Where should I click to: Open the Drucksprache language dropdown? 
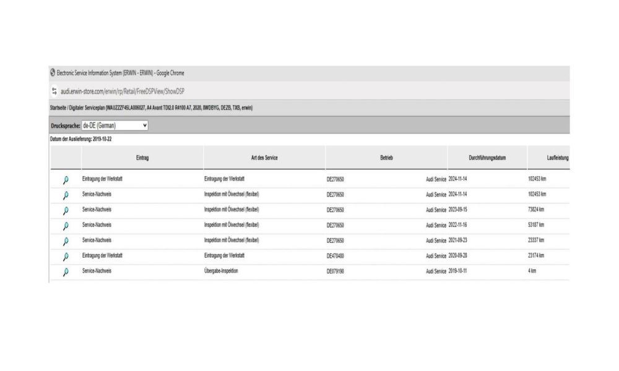click(115, 126)
